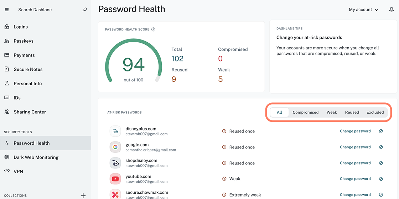Expand the My account dropdown

click(x=363, y=10)
